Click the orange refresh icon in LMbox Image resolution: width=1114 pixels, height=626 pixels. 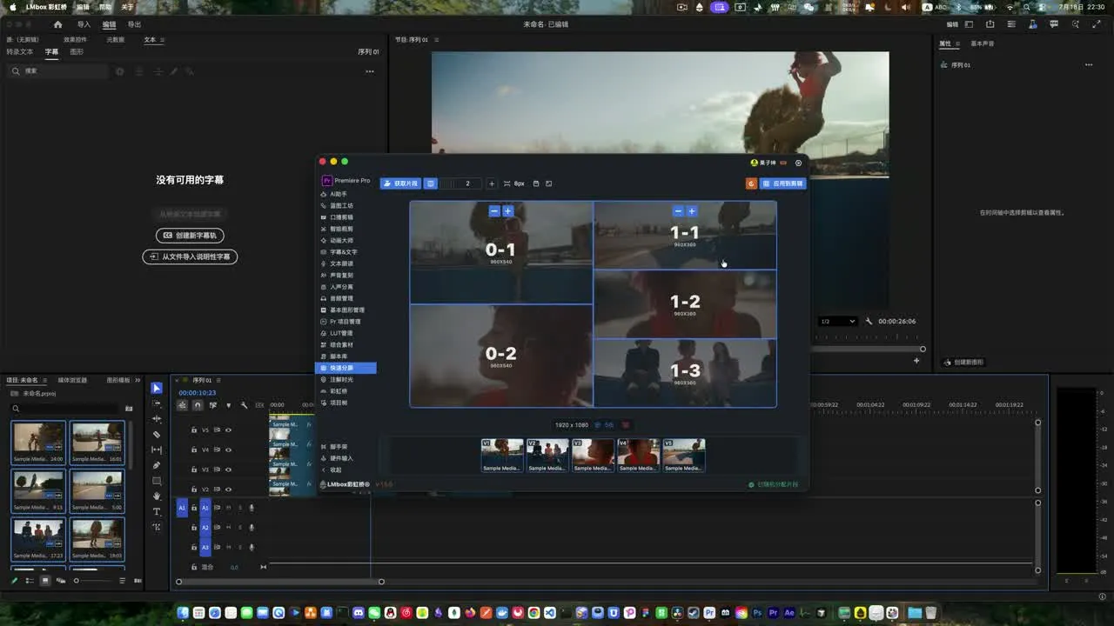tap(751, 183)
